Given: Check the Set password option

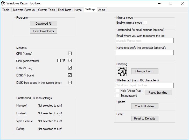Looking at the screenshot, I should [x=117, y=95].
